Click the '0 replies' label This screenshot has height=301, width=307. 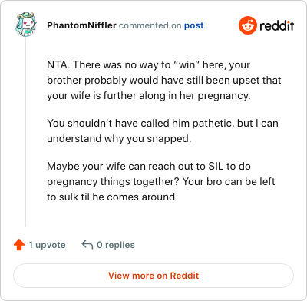(116, 245)
